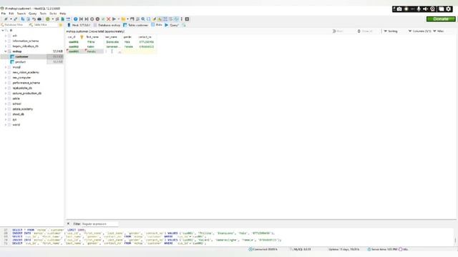Open the SQL file folder icon

click(123, 19)
